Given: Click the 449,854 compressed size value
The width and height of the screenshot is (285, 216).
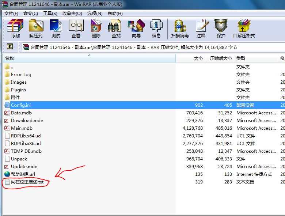Looking at the screenshot, I should coord(224,136).
